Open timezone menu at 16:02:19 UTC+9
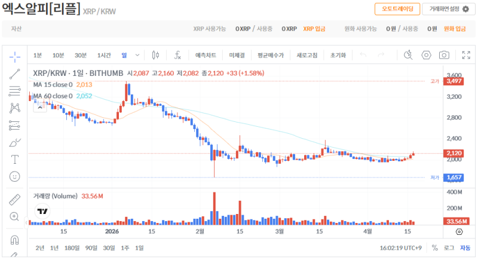Viewport: 478px width, 260px height. click(400, 248)
